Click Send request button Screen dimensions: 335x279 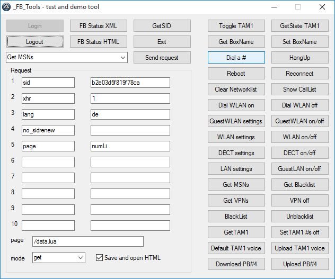click(x=162, y=58)
